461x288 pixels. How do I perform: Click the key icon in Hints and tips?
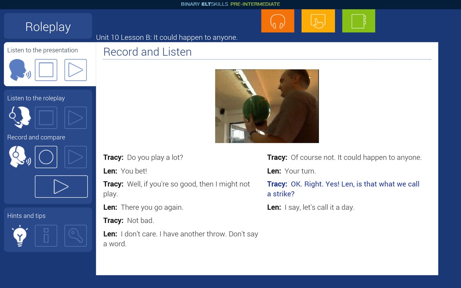click(x=75, y=235)
